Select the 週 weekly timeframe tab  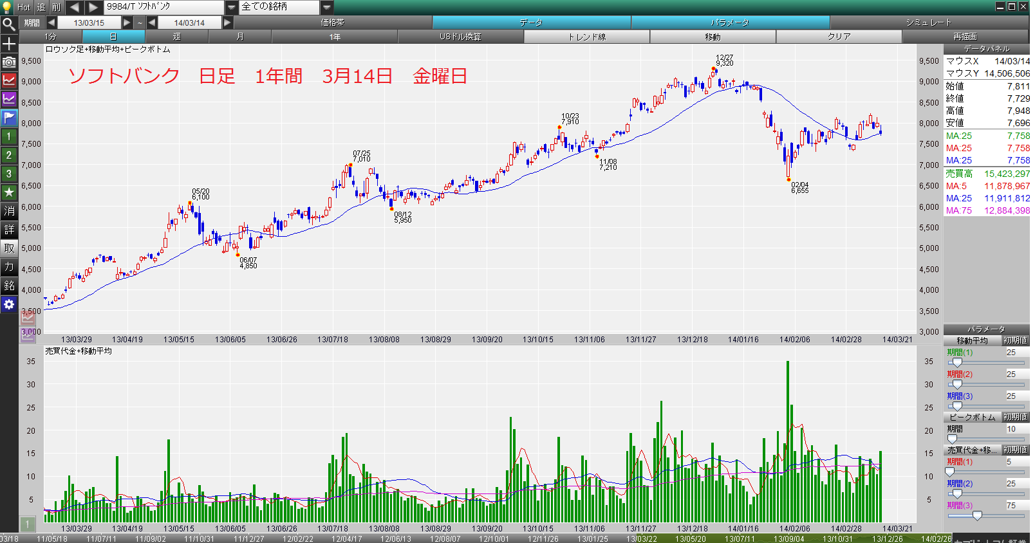[x=177, y=37]
